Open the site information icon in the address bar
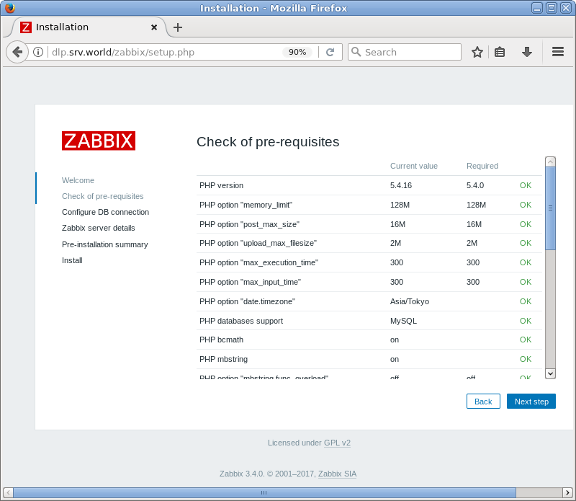This screenshot has height=501, width=576. coord(38,52)
